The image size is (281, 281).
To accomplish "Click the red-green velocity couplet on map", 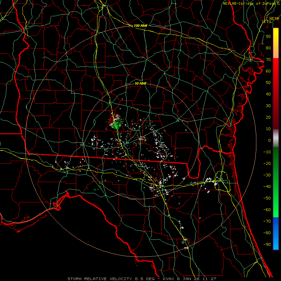I will click(x=116, y=121).
